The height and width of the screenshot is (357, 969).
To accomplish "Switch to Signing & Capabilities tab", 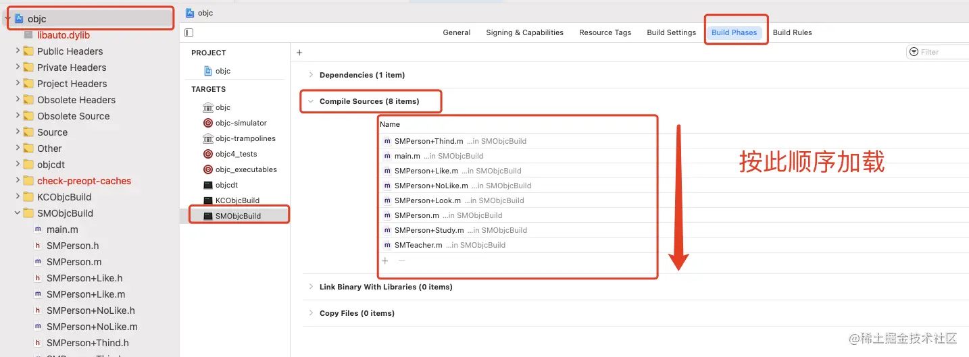I will [524, 32].
